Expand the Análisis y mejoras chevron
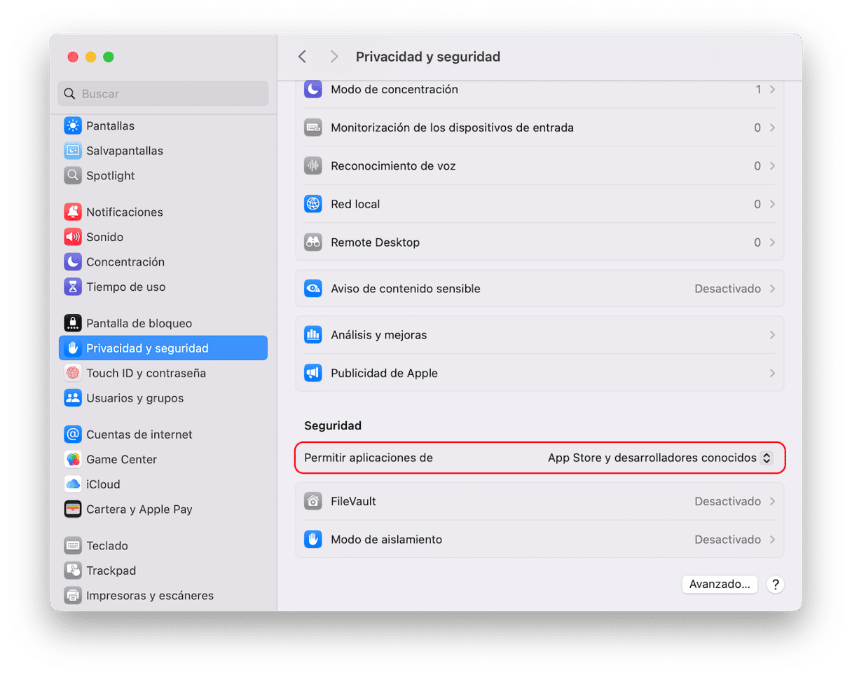The height and width of the screenshot is (677, 852). tap(772, 335)
